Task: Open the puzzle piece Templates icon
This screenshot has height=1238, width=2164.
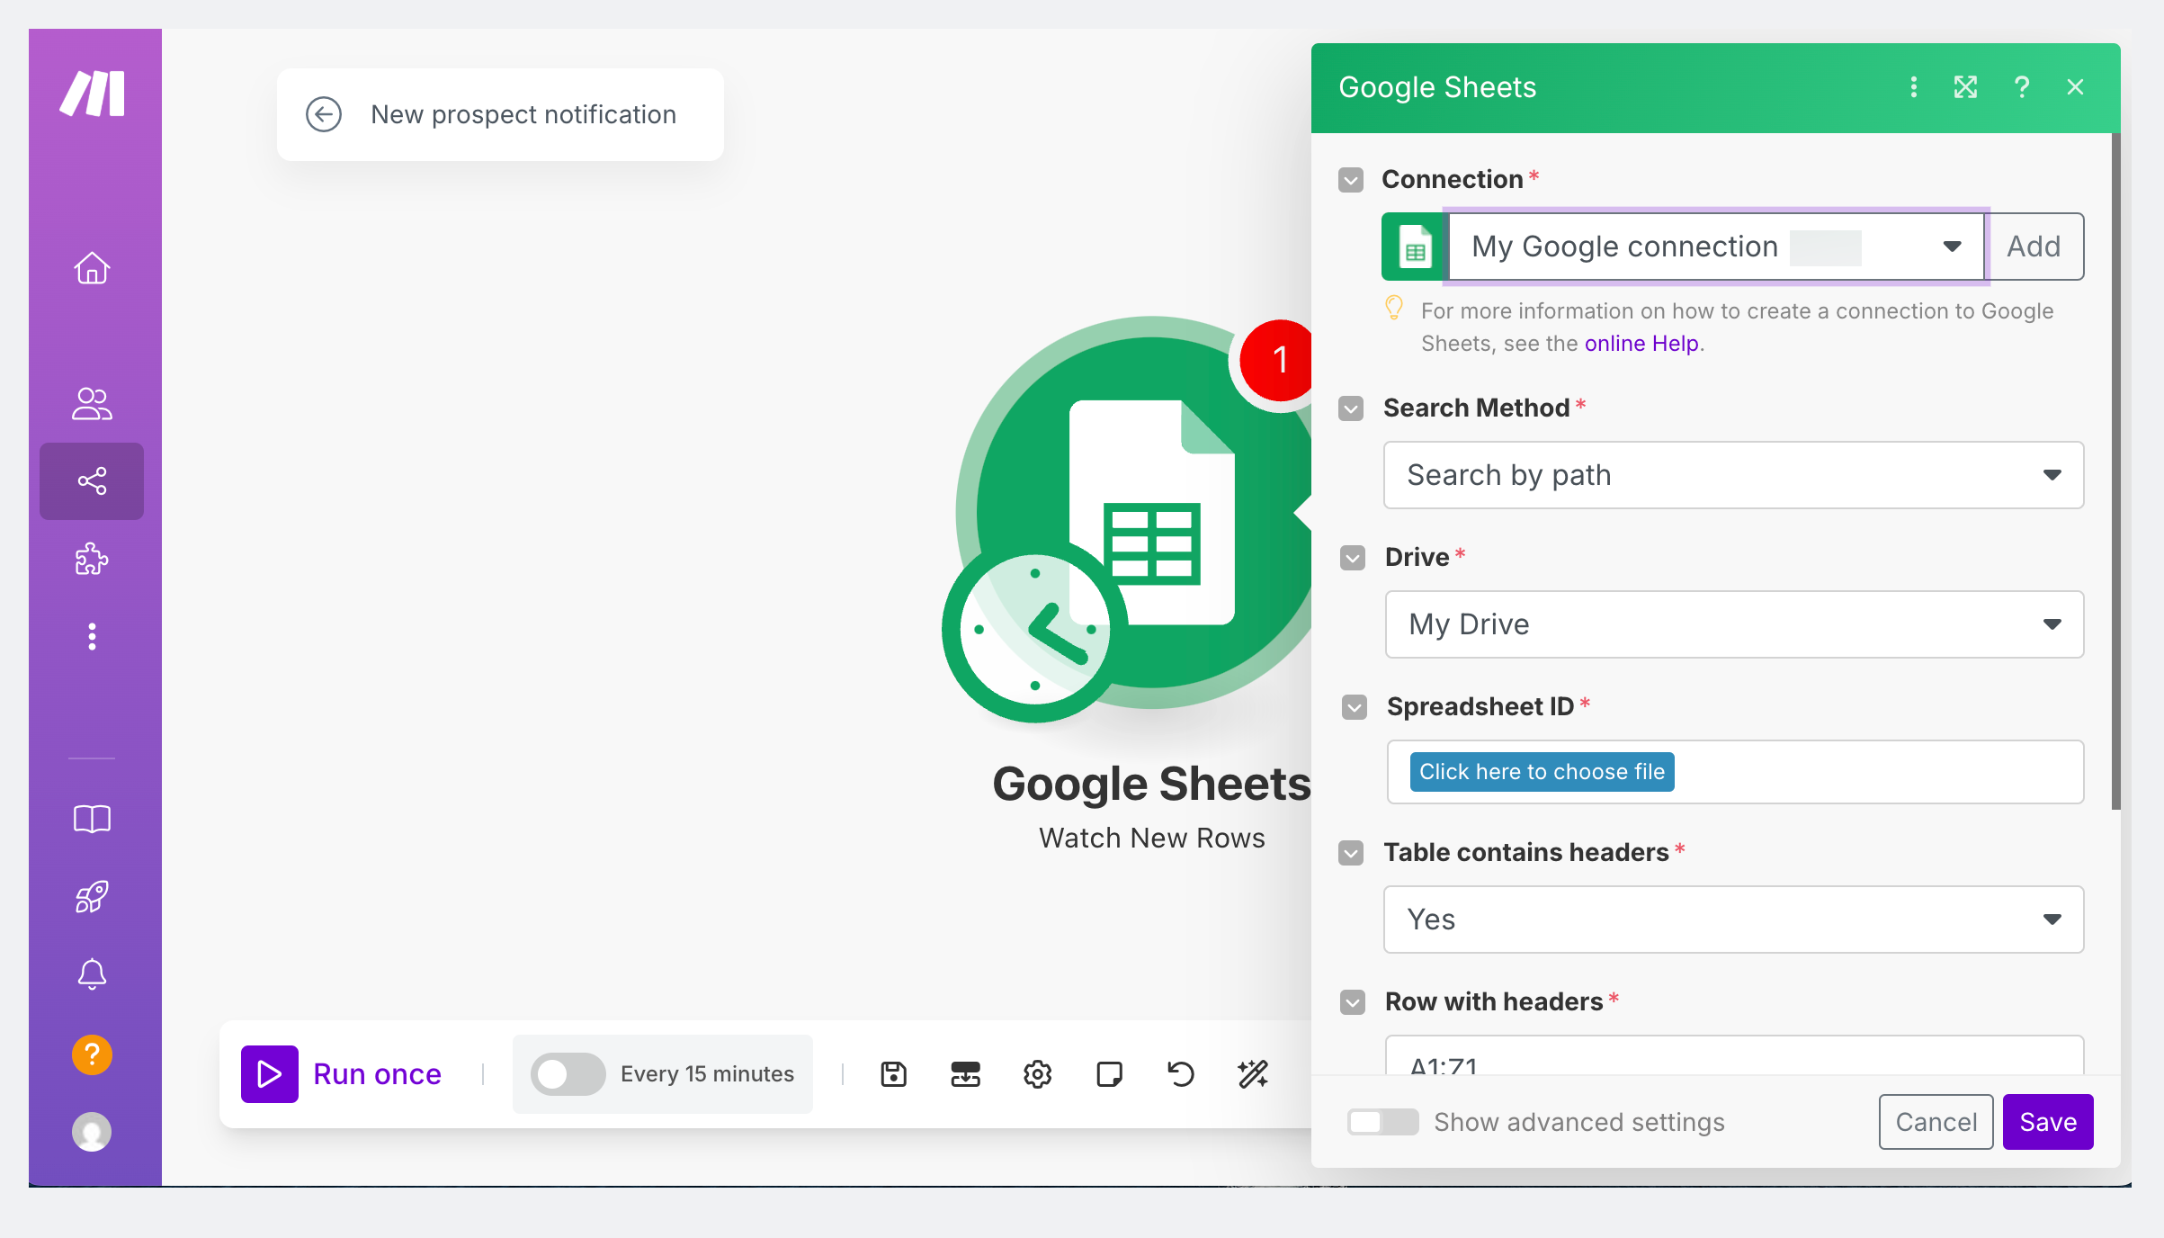Action: coord(92,559)
